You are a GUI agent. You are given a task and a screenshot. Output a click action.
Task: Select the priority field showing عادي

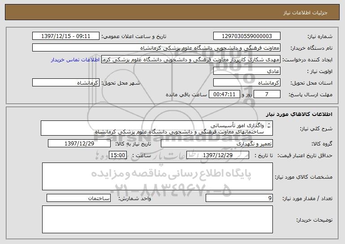pyautogui.click(x=246, y=71)
